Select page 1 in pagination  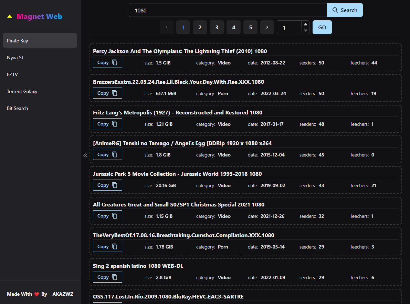[x=183, y=27]
